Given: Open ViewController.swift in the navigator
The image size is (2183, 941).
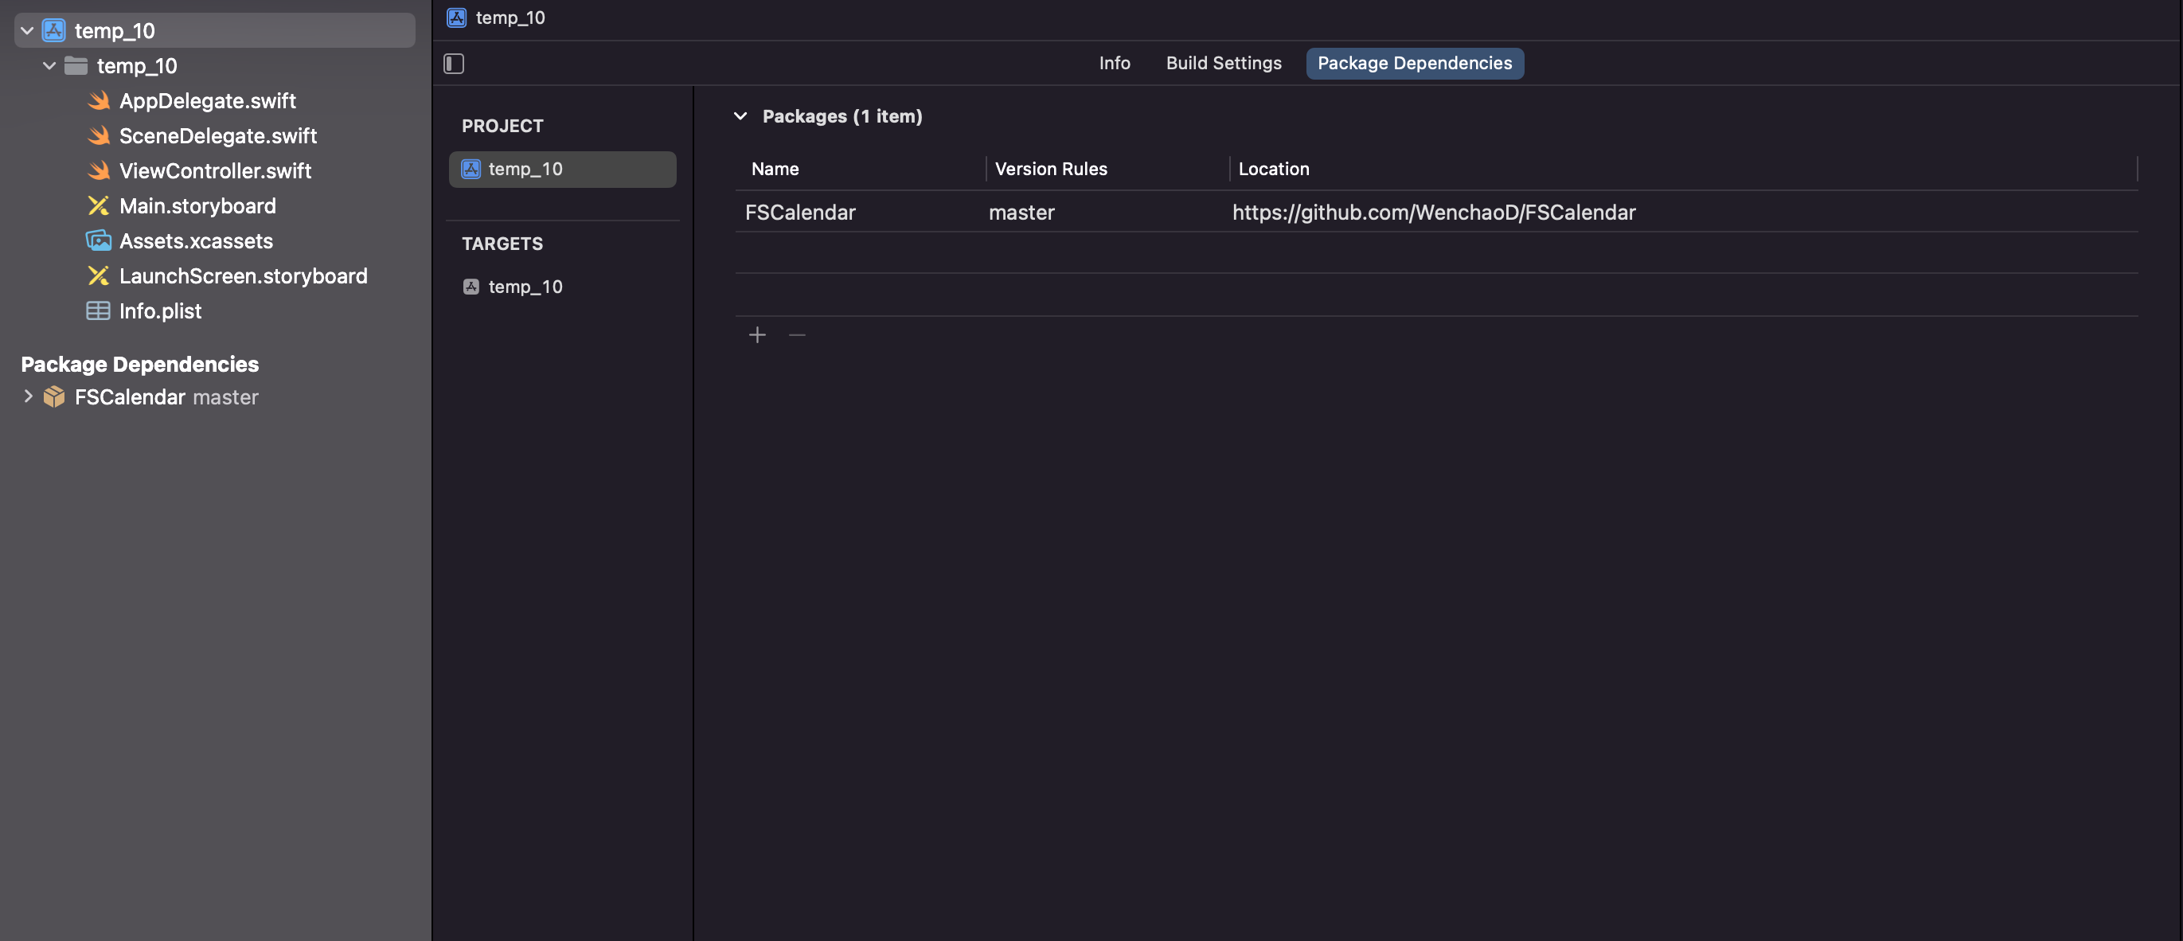Looking at the screenshot, I should 215,170.
